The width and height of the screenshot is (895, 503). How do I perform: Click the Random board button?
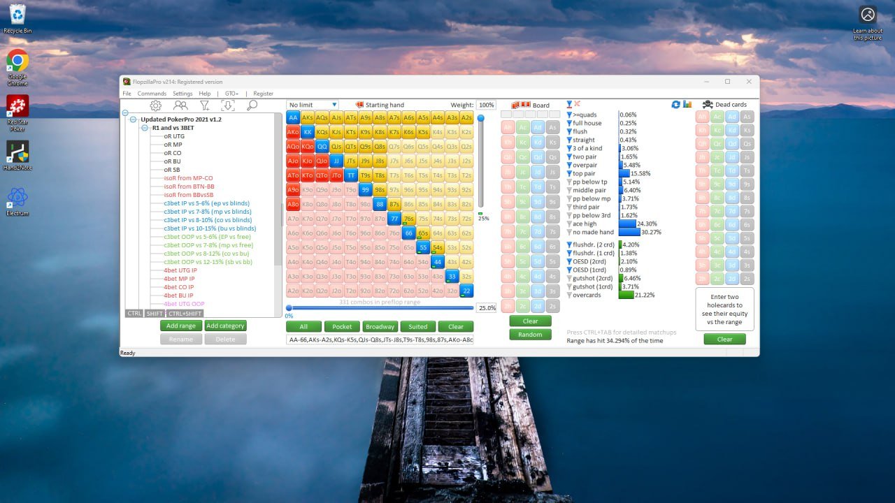tap(530, 334)
